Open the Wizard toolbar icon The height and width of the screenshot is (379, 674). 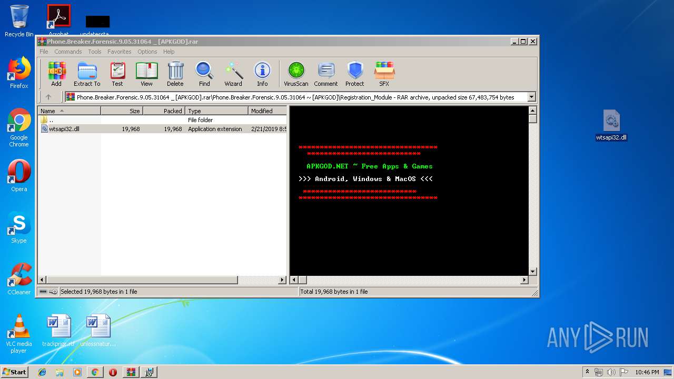click(x=233, y=74)
